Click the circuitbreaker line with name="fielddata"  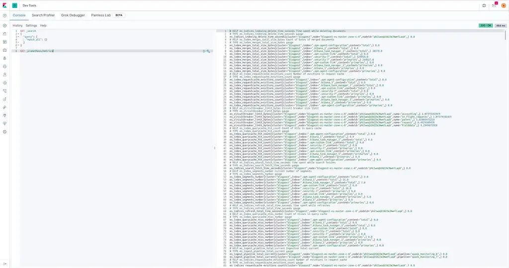(x=334, y=125)
